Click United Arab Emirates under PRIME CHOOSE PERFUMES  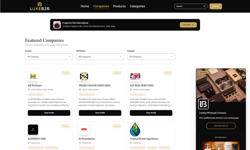point(91,90)
